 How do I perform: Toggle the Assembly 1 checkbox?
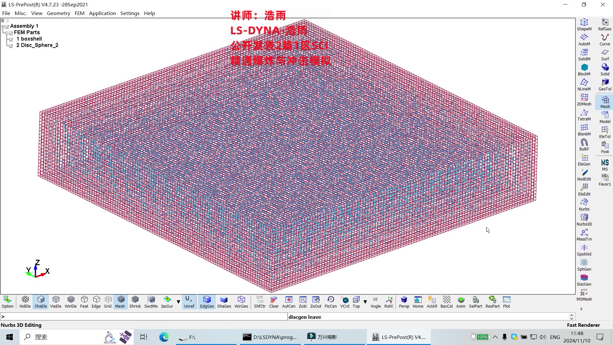click(x=7, y=27)
